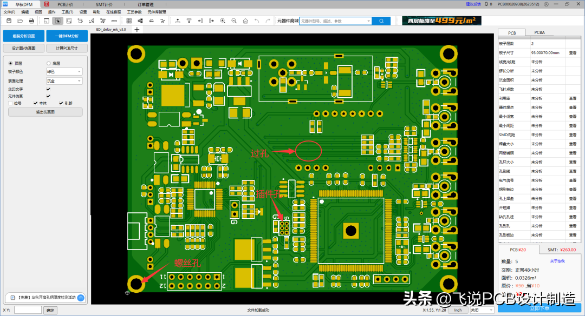Click the 输出仿真图 button
The image size is (585, 316).
45,112
